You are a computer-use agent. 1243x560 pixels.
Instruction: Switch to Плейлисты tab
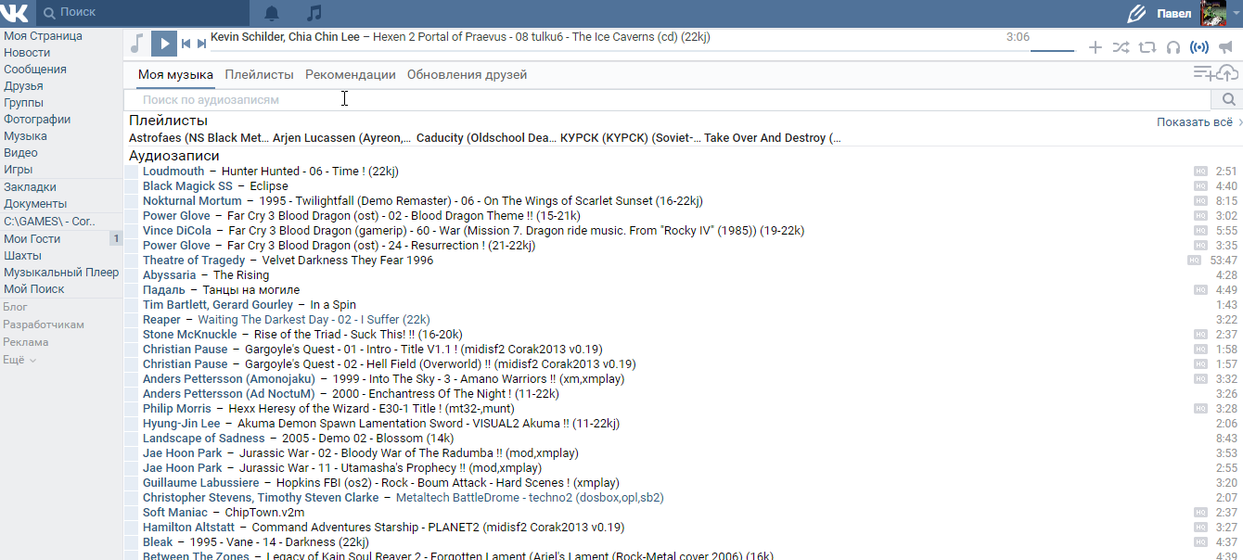(259, 75)
